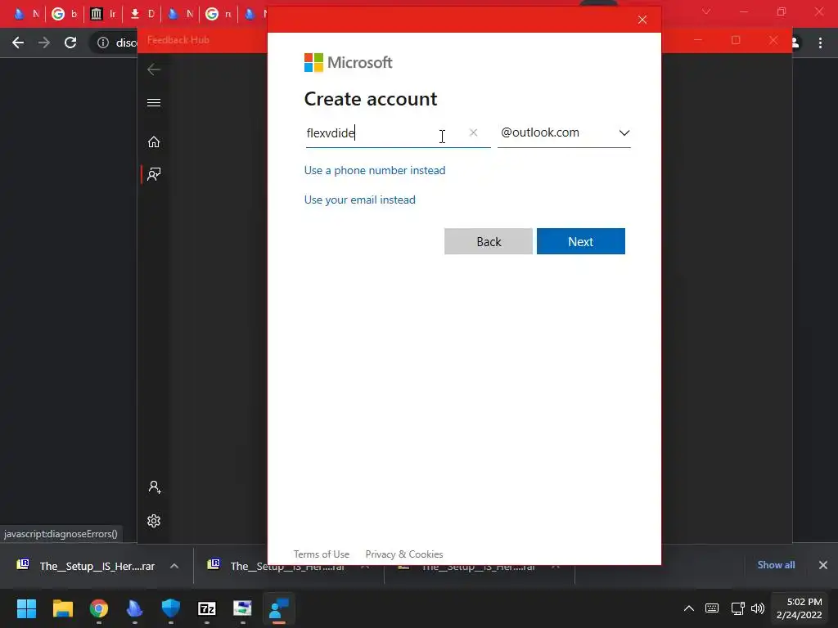Open Google Chrome from taskbar
Screen dimensions: 838x628
click(99, 608)
